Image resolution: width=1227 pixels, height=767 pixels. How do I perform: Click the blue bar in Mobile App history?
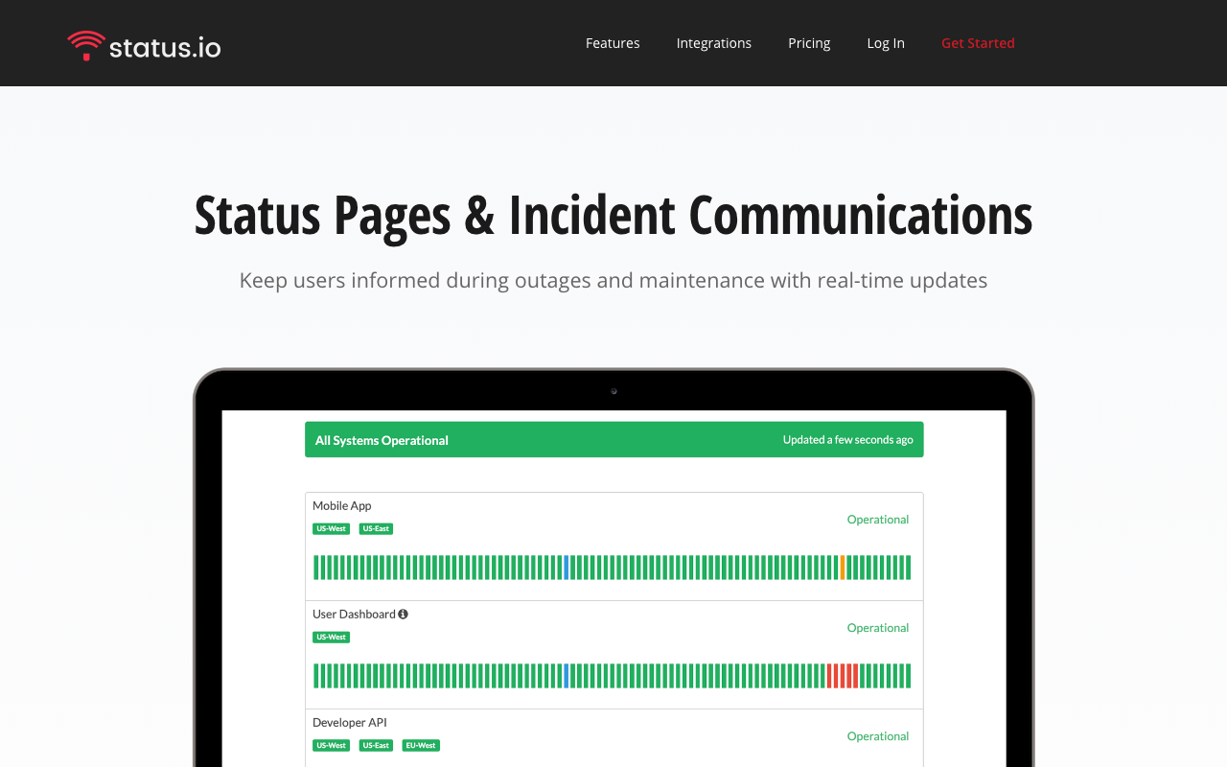[567, 568]
